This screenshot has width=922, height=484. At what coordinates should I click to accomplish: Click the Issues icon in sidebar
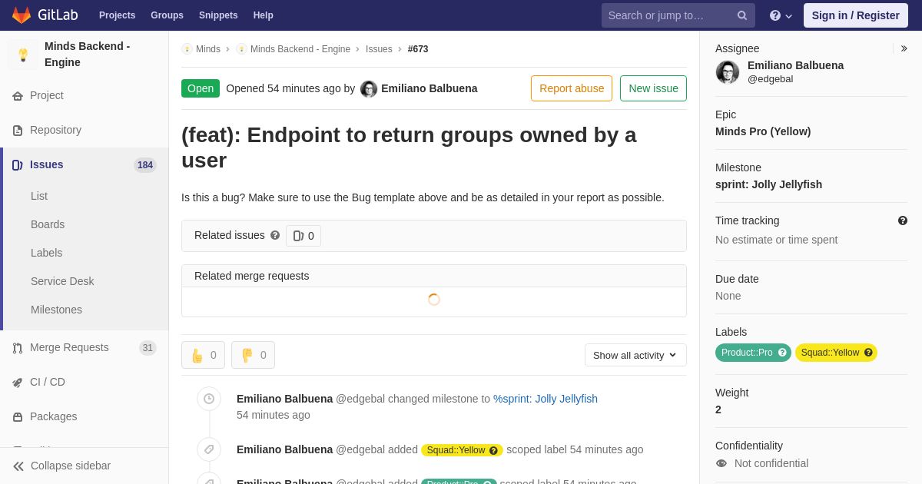point(18,165)
